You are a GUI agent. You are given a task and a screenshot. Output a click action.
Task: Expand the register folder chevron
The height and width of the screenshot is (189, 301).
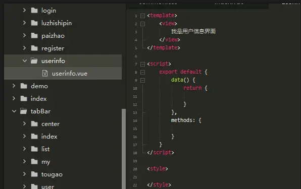click(24, 48)
